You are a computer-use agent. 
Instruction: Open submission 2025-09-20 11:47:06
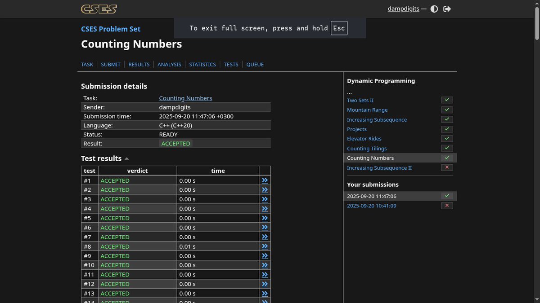[372, 196]
